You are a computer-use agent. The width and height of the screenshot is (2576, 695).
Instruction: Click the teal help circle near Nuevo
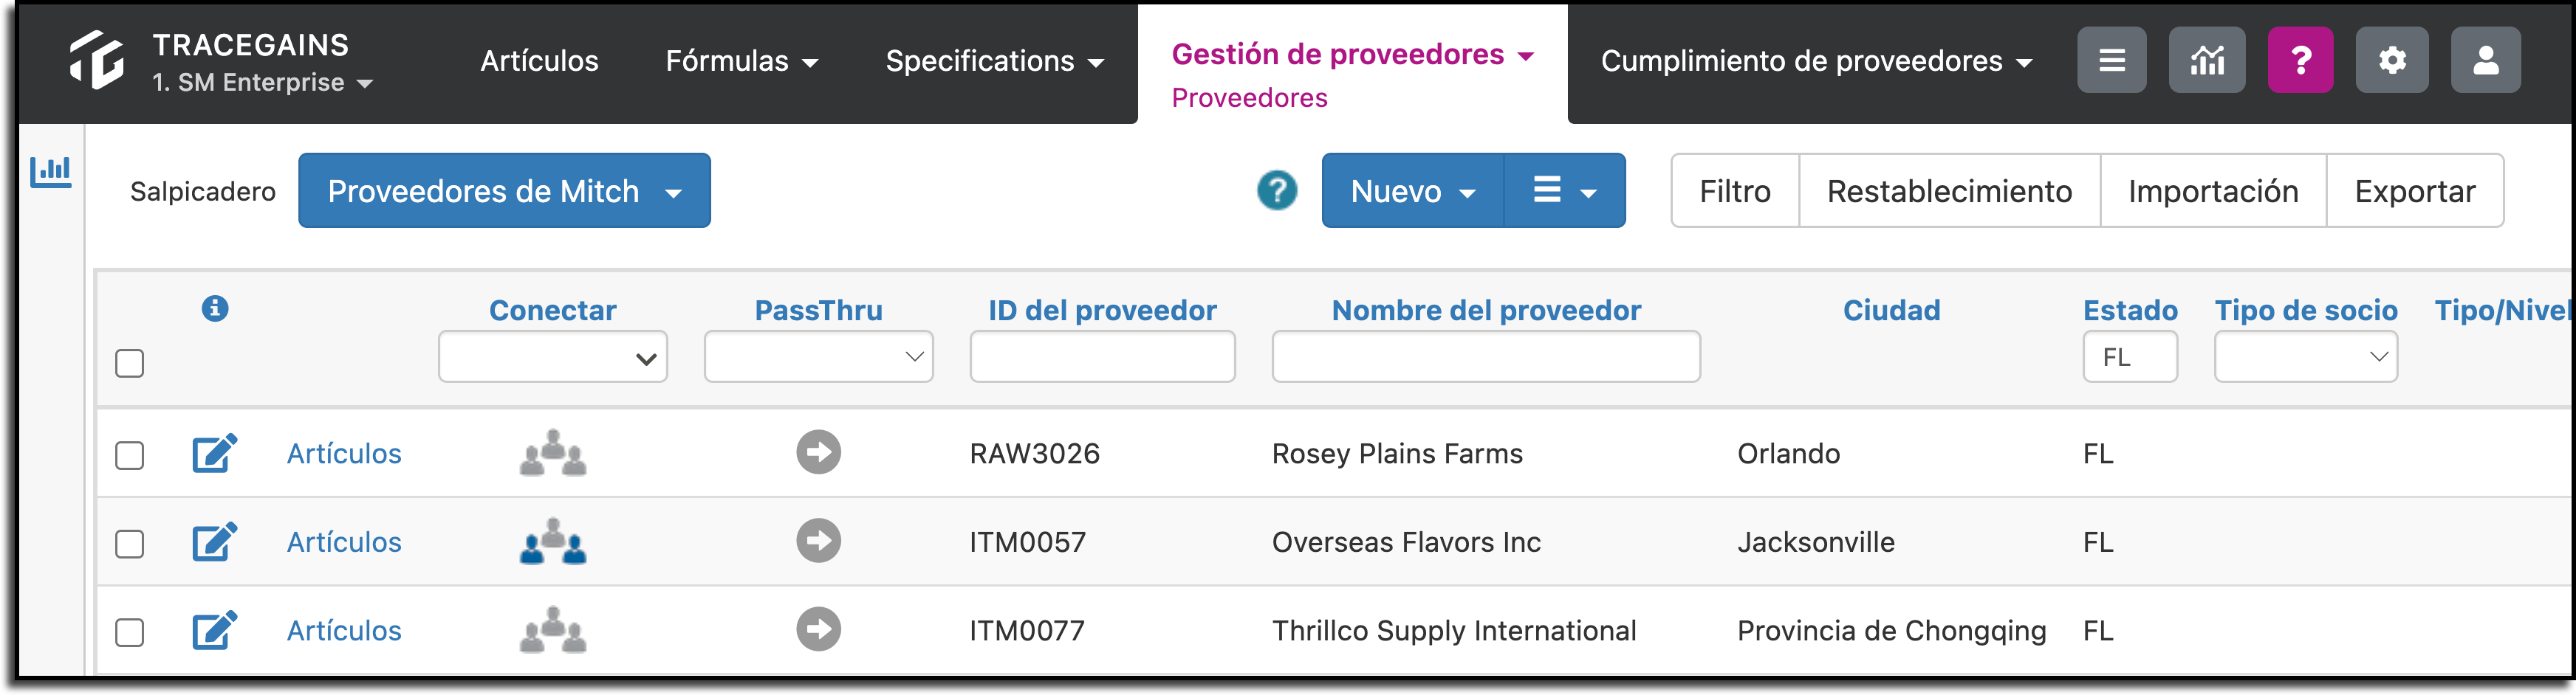tap(1277, 190)
